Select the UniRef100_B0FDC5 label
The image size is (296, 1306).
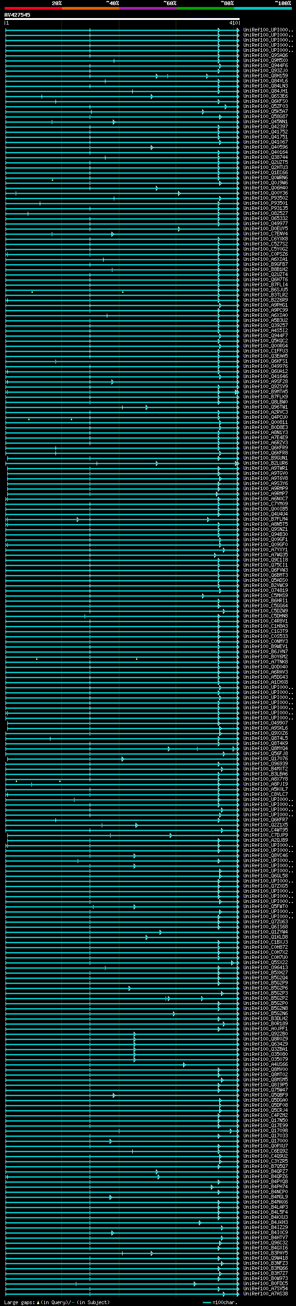pos(265,1283)
